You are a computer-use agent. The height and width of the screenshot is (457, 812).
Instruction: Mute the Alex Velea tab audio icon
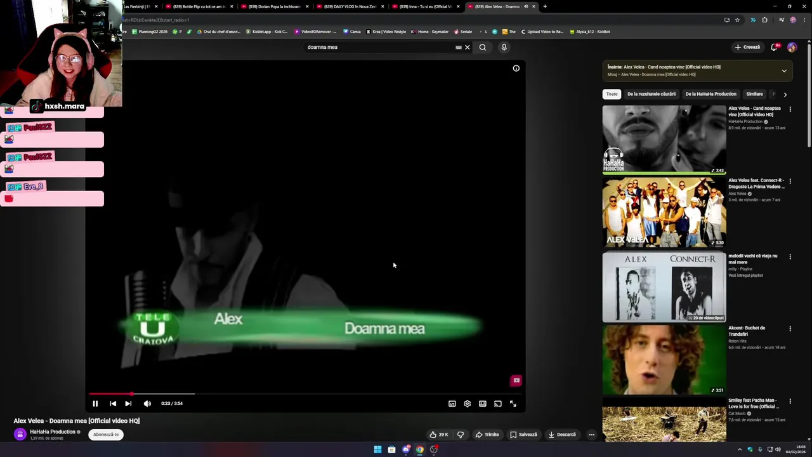526,6
